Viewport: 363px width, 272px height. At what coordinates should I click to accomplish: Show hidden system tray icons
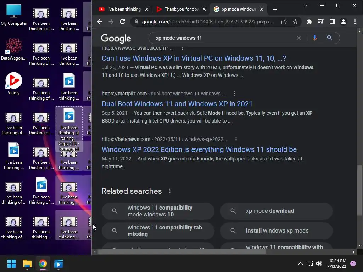point(301,263)
